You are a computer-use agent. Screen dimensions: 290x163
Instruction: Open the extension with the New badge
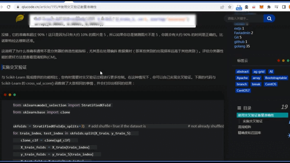click(239, 7)
